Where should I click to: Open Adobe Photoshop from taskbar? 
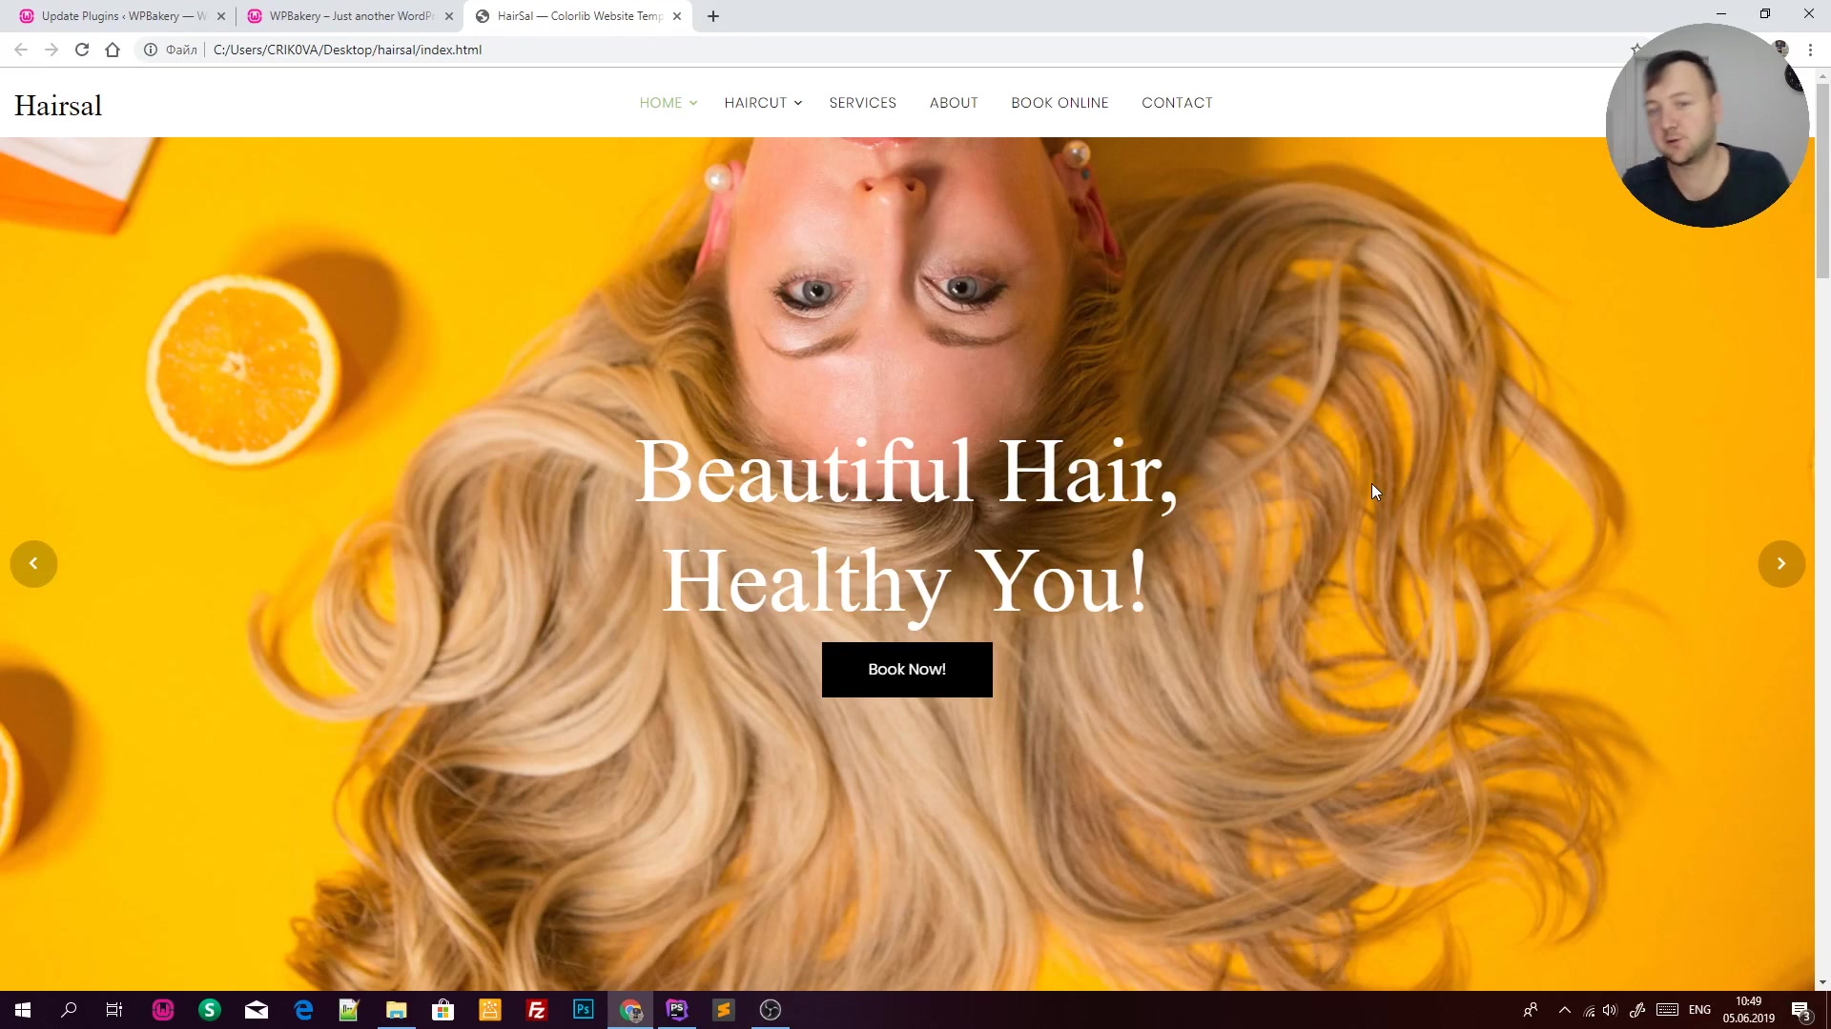coord(583,1010)
